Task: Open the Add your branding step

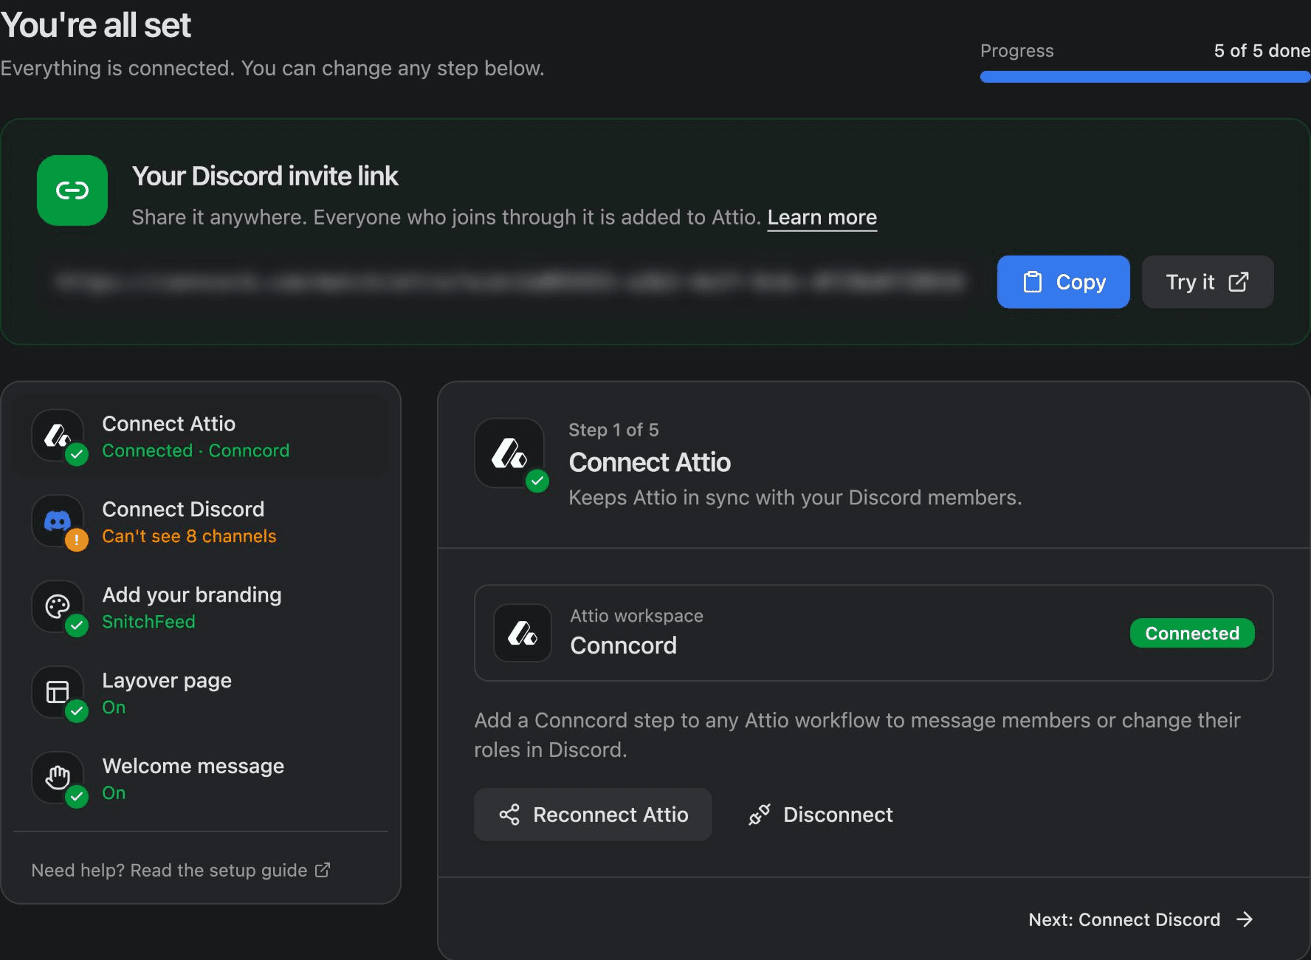Action: click(201, 607)
